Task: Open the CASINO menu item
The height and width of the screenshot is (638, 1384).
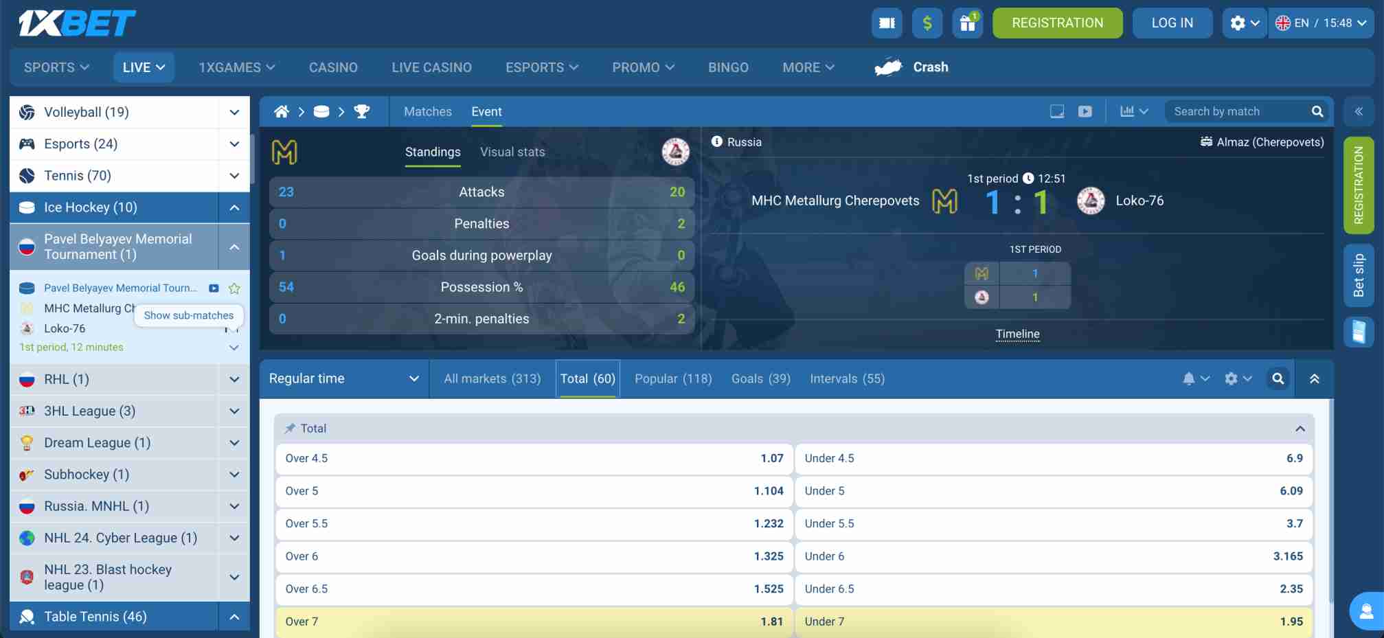Action: (333, 67)
